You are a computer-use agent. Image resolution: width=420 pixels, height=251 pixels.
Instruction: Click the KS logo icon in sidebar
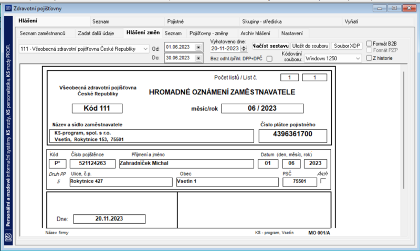[8, 237]
